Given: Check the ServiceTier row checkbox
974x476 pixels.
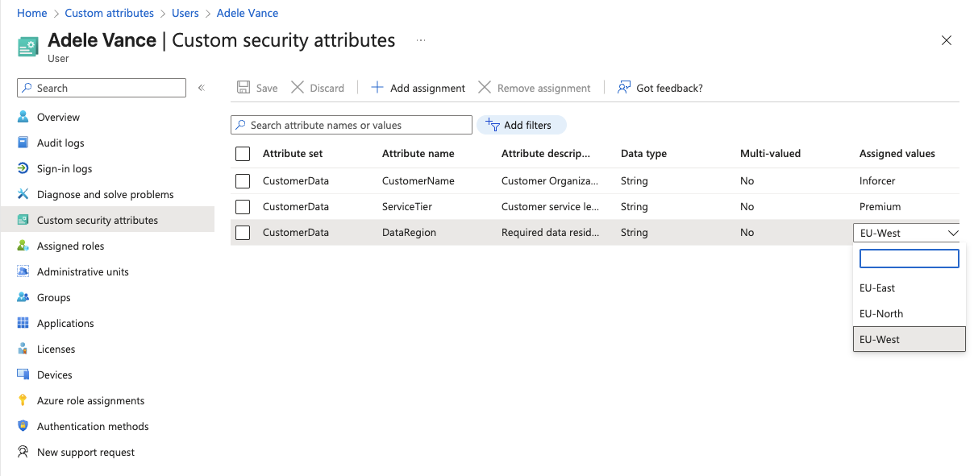Looking at the screenshot, I should tap(243, 206).
